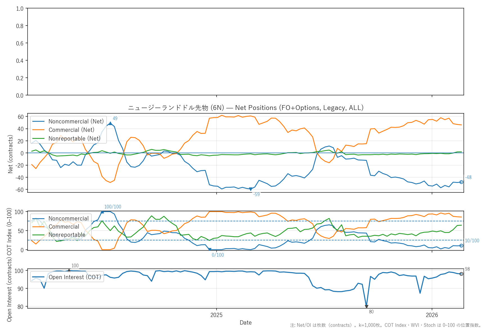Click the 2025 tick label on the Date axis
486x331 pixels.
216,315
